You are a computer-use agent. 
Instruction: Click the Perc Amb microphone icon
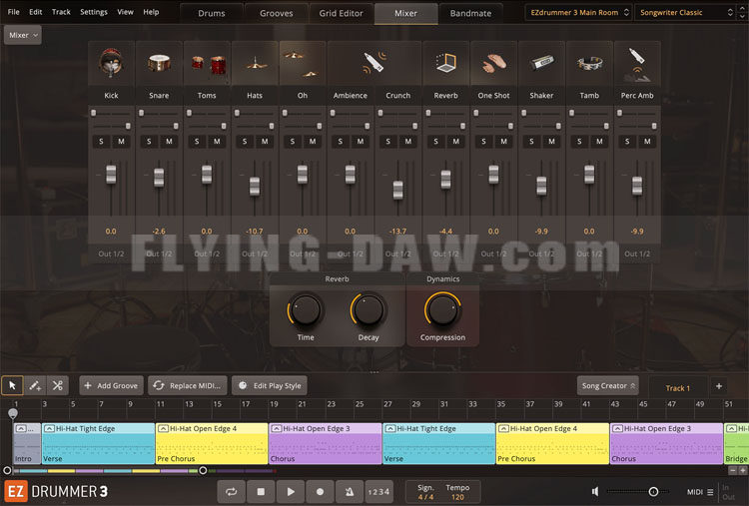[x=637, y=65]
